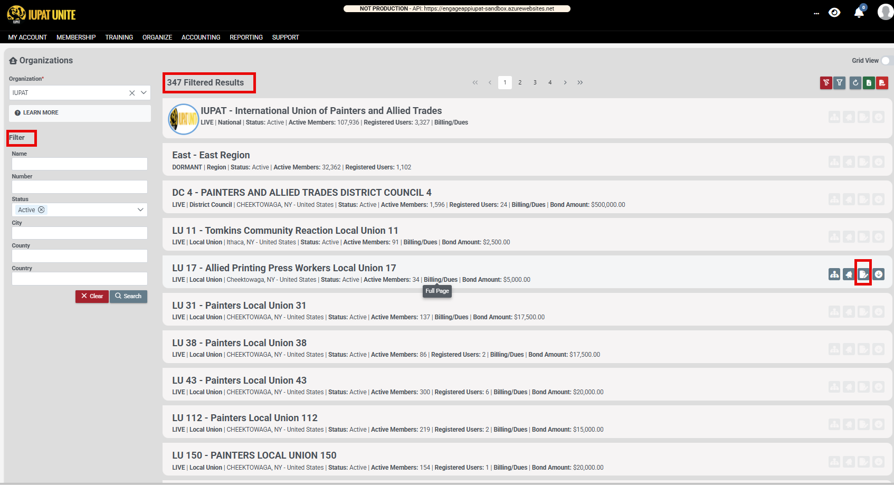The width and height of the screenshot is (894, 485).
Task: Click bell icon on East Region row
Action: [x=849, y=162]
